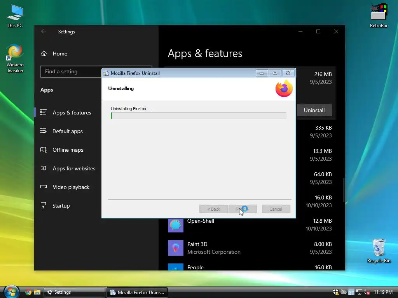Open Winaero Tweaker desktop shortcut
This screenshot has height=298, width=398.
click(15, 59)
